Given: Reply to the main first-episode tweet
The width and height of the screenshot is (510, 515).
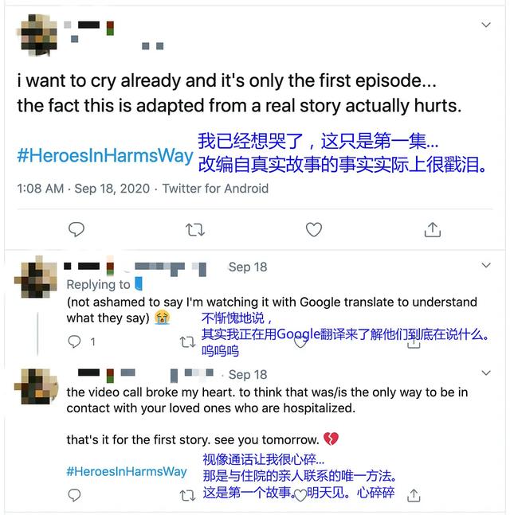Looking at the screenshot, I should point(76,229).
